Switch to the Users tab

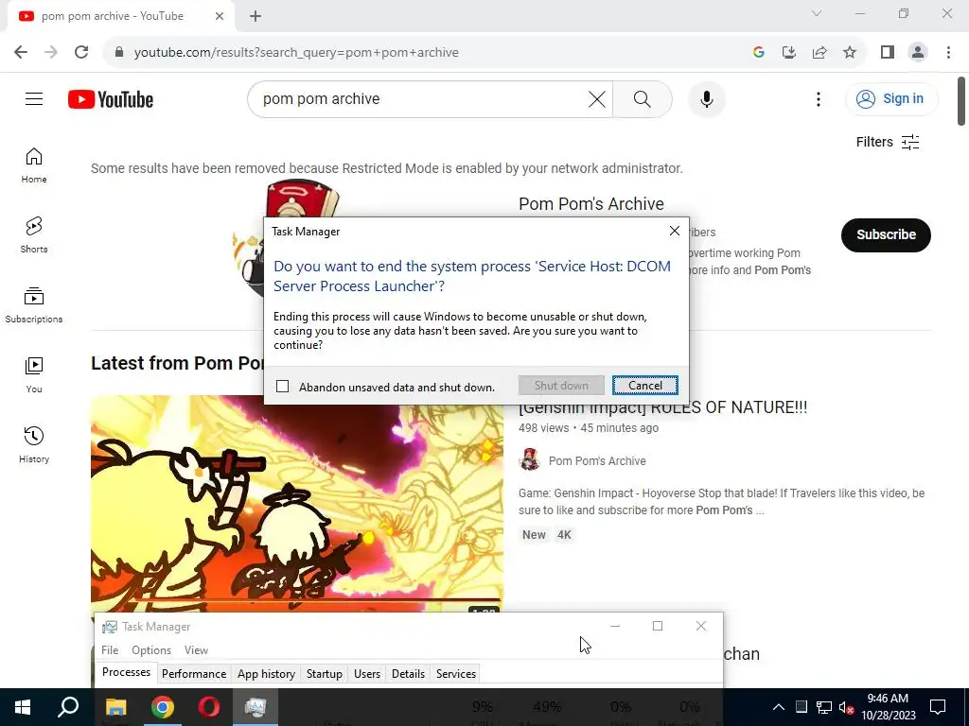[367, 673]
